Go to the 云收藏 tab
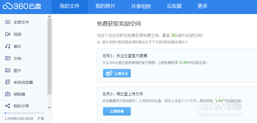The height and width of the screenshot is (123, 257). coord(174,6)
